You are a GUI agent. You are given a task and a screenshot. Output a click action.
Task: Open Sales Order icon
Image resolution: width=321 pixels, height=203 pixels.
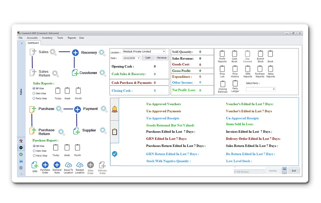(x=90, y=165)
